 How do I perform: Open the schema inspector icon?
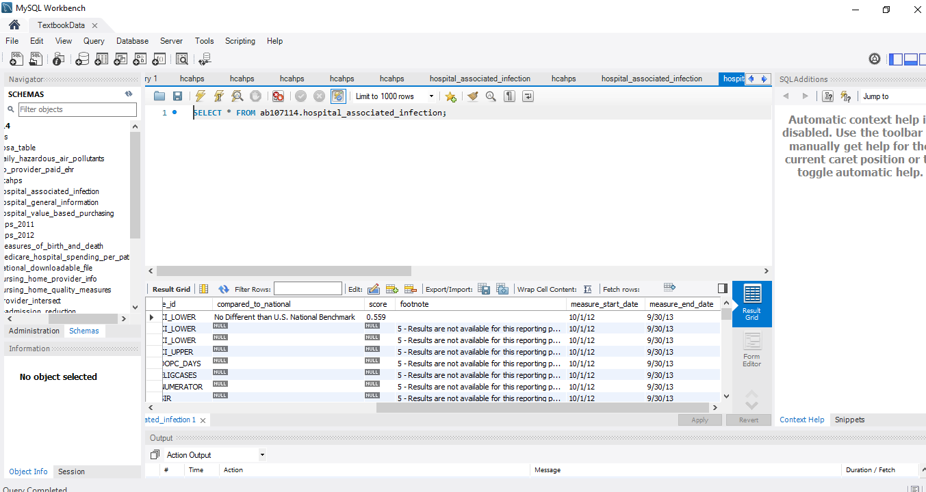click(59, 59)
